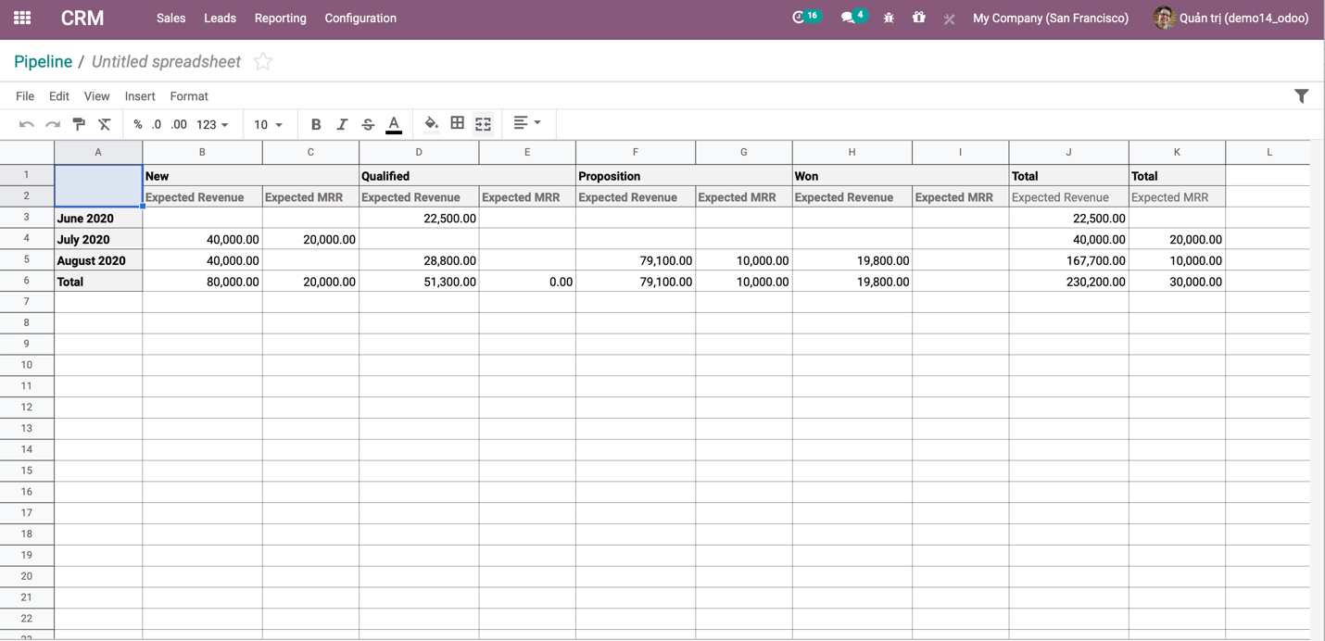This screenshot has width=1325, height=641.
Task: Open the 123 number format dropdown
Action: [212, 124]
